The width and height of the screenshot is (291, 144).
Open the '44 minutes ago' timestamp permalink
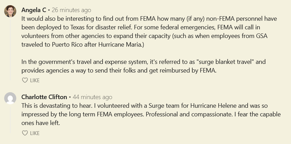click(x=92, y=97)
